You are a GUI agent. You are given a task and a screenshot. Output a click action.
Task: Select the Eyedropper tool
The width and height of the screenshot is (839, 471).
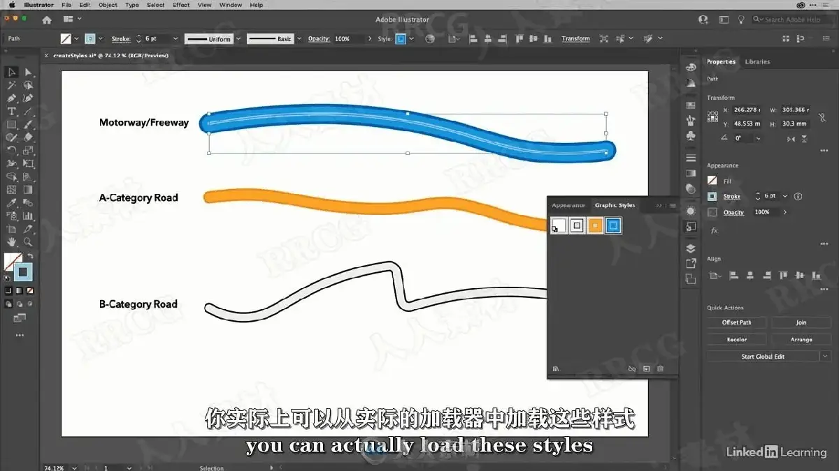click(12, 203)
